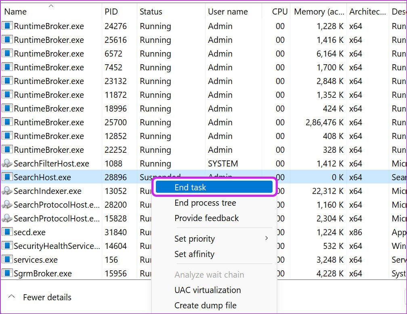Click memory value 3,248 K

tap(330, 260)
